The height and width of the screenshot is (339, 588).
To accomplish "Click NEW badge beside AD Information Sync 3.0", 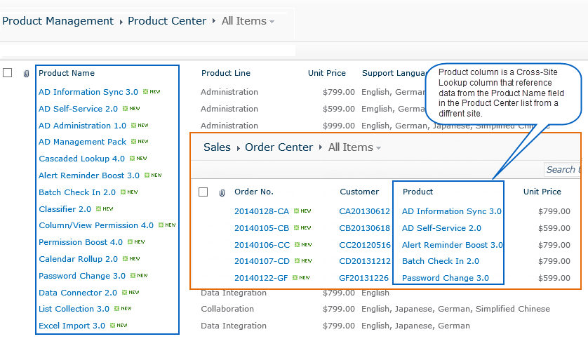I will pyautogui.click(x=152, y=92).
